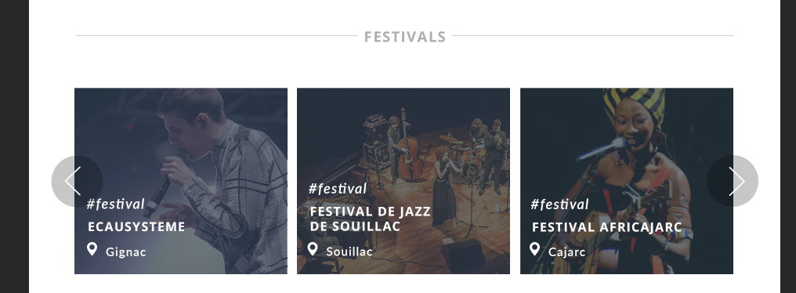Select the #festival tag above Festival Africajarc
The width and height of the screenshot is (796, 293).
point(559,204)
